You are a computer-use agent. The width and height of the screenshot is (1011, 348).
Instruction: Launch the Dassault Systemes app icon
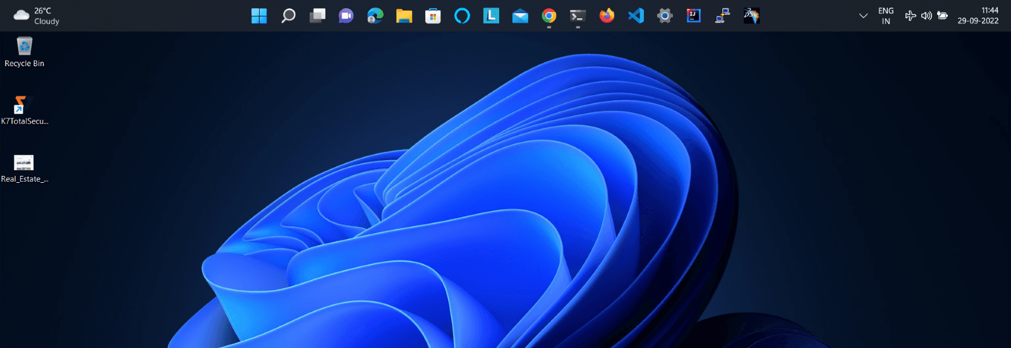tap(751, 16)
